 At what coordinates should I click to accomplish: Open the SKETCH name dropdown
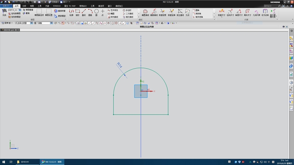point(20,10)
